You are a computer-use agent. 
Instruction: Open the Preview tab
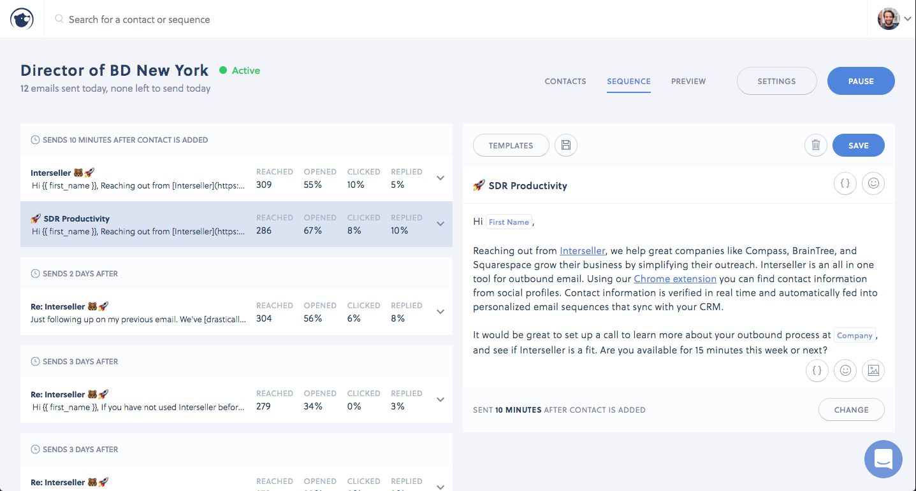pos(688,82)
